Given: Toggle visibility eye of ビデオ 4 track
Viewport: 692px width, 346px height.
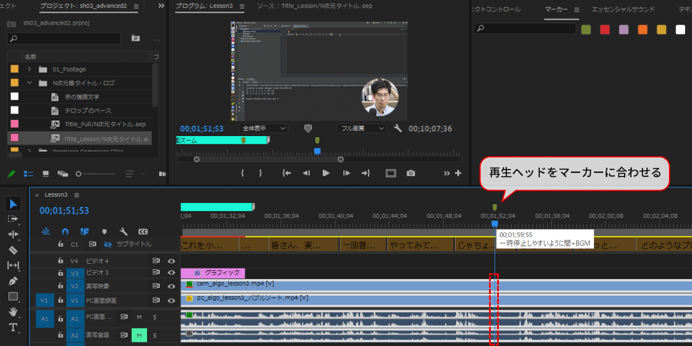Looking at the screenshot, I should (171, 261).
